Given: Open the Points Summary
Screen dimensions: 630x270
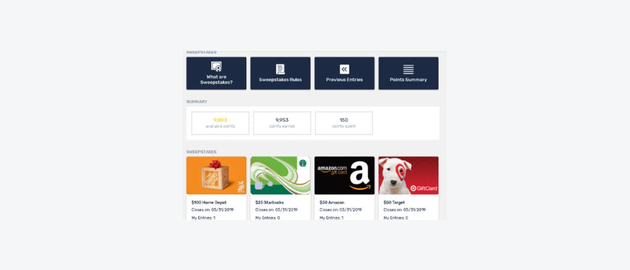Looking at the screenshot, I should pyautogui.click(x=409, y=73).
